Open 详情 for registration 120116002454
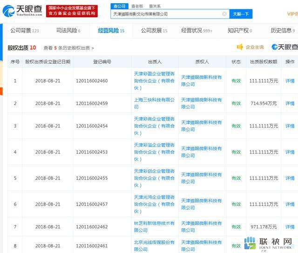Image resolution: width=298 pixels, height=253 pixels. pyautogui.click(x=290, y=126)
